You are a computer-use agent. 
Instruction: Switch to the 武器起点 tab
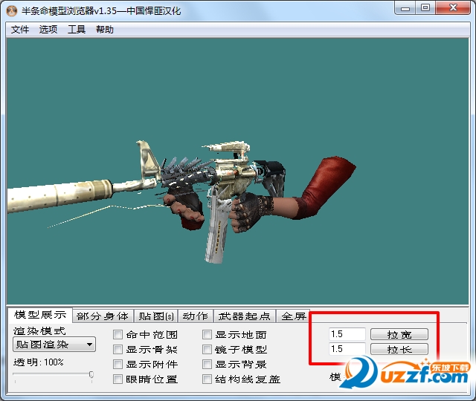point(244,316)
